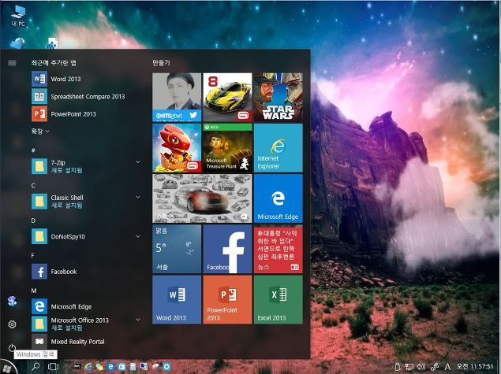Click the # letter group header
The height and width of the screenshot is (374, 501).
(x=33, y=150)
